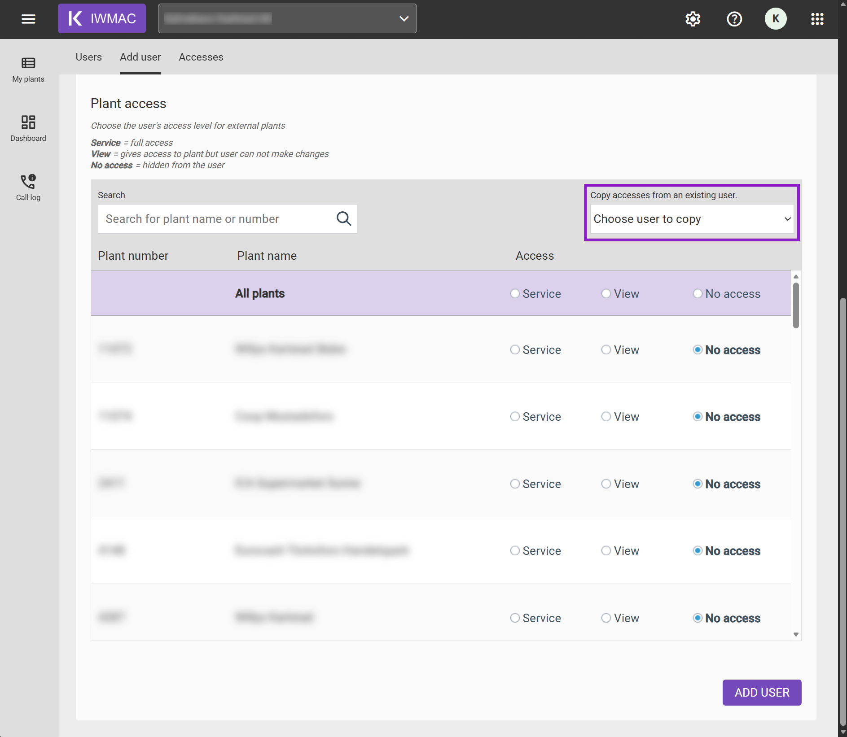Click the plant list scroll down arrow
Image resolution: width=847 pixels, height=737 pixels.
pyautogui.click(x=796, y=634)
